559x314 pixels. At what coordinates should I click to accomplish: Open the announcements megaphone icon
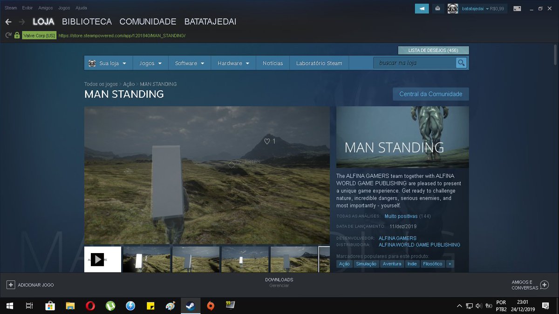point(422,8)
